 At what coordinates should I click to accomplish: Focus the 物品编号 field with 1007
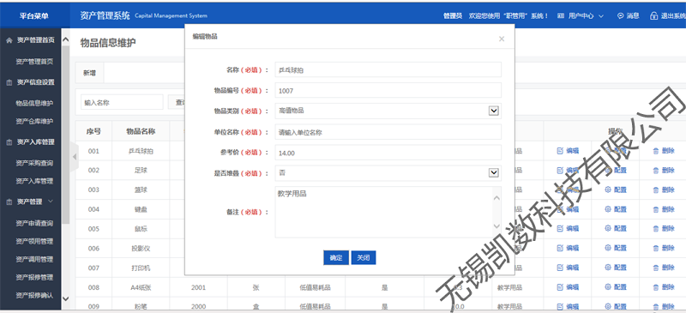coord(388,91)
